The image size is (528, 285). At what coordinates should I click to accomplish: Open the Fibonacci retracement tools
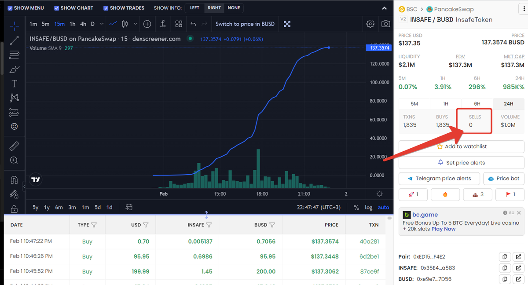(14, 55)
